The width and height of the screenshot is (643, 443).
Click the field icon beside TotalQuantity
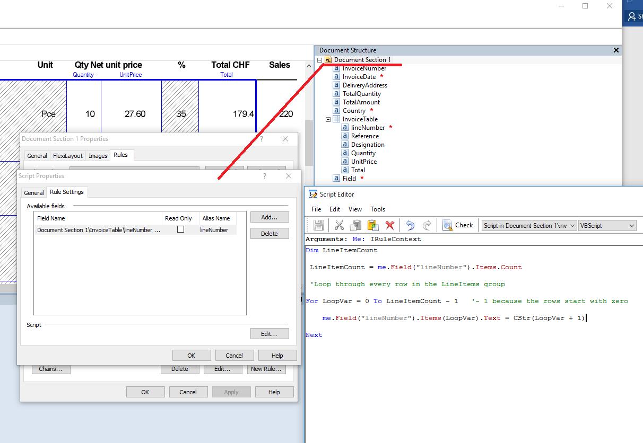point(336,94)
